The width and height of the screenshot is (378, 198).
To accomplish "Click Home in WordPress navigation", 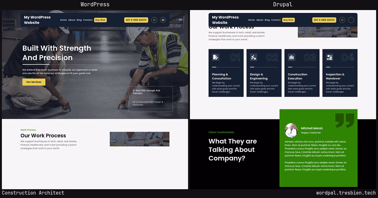I will [x=63, y=20].
